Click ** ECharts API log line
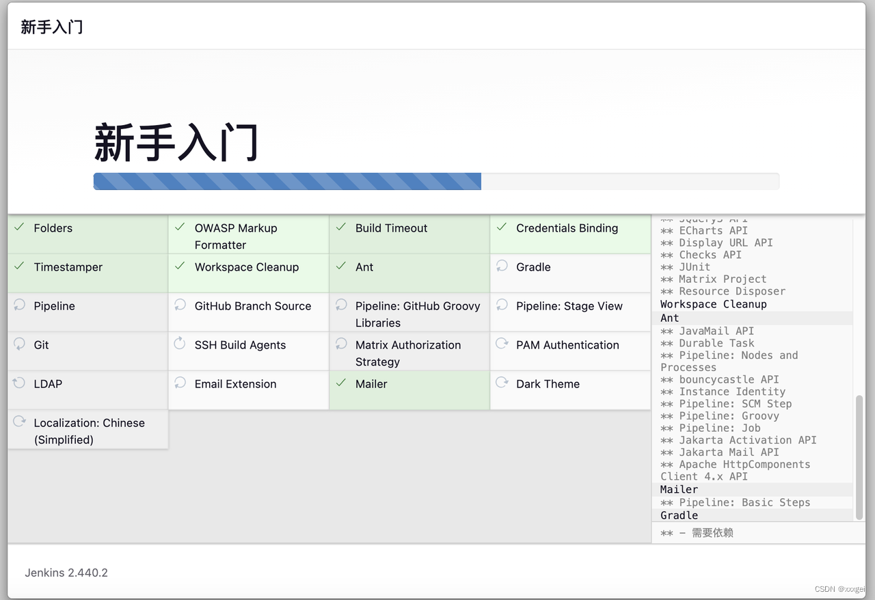This screenshot has width=875, height=600. click(704, 230)
